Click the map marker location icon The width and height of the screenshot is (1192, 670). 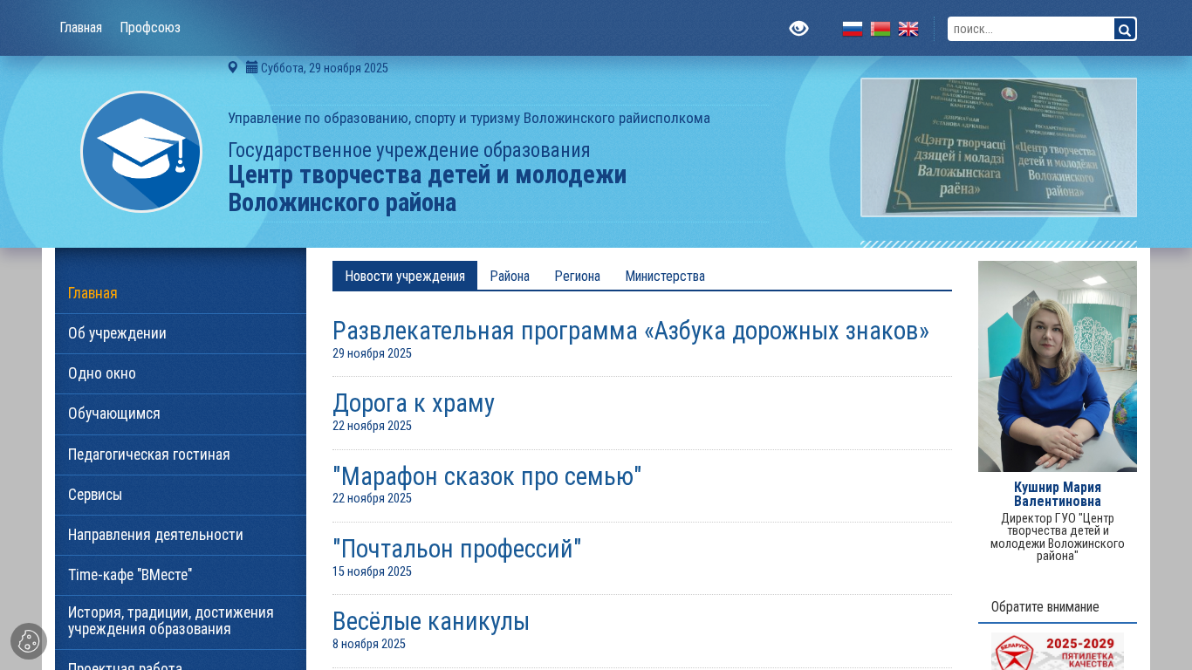click(233, 67)
